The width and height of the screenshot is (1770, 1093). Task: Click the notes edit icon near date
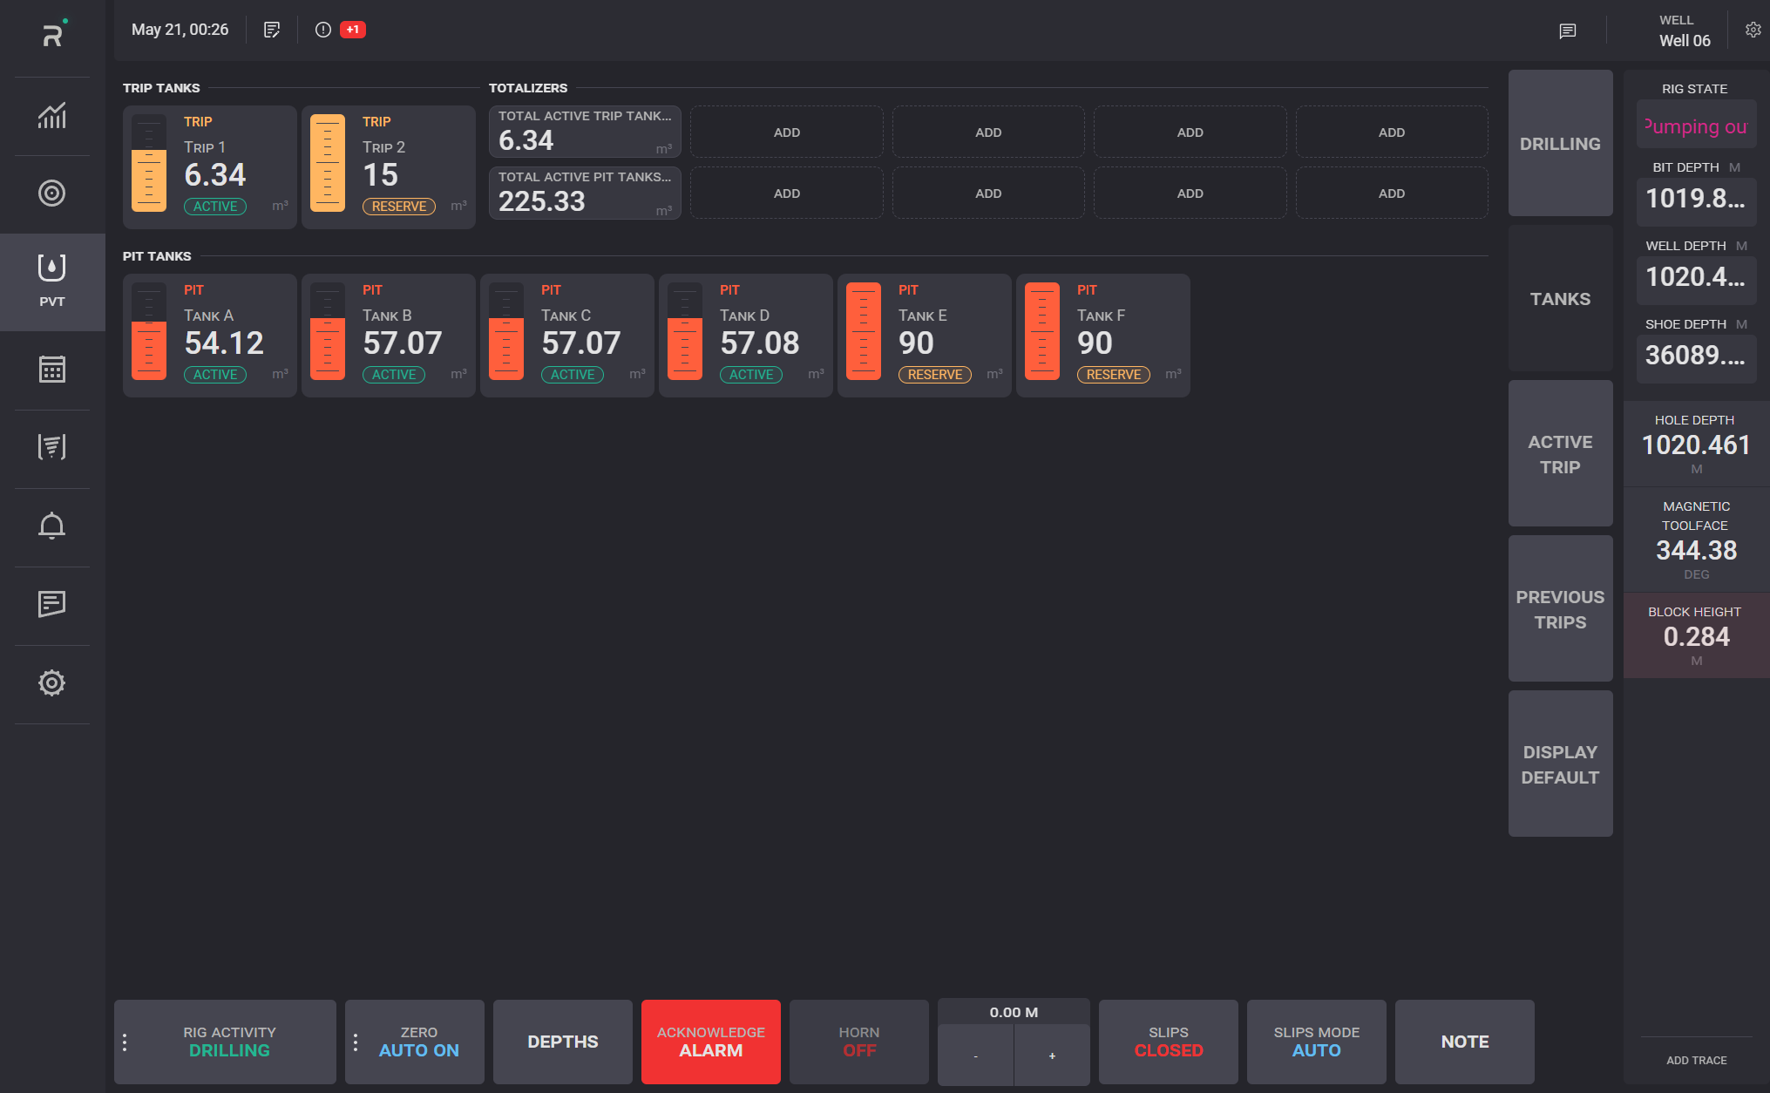(272, 30)
